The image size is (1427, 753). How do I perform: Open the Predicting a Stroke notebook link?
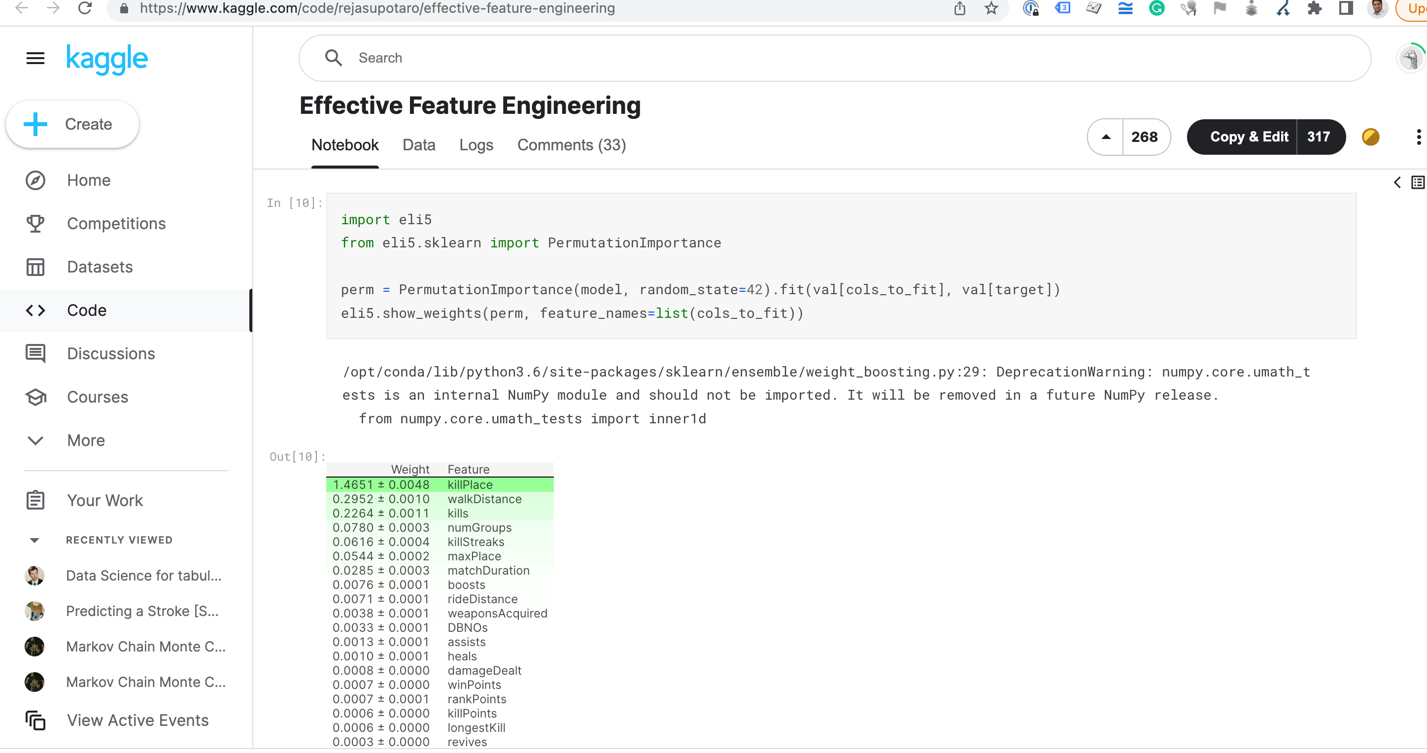click(x=142, y=611)
